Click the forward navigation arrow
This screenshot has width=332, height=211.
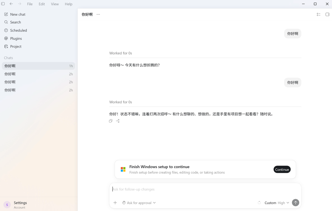coord(19,4)
